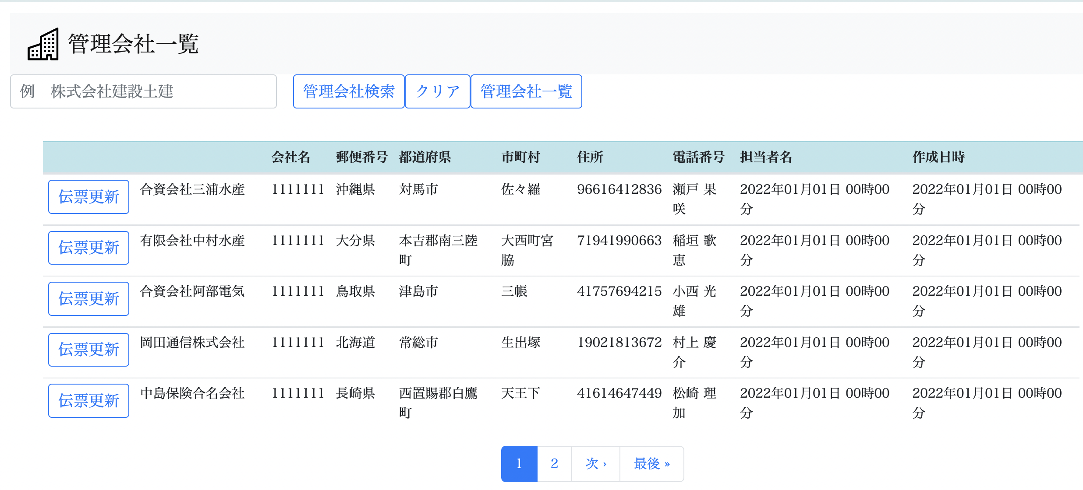Click the クリア button
Image resolution: width=1083 pixels, height=490 pixels.
(437, 91)
